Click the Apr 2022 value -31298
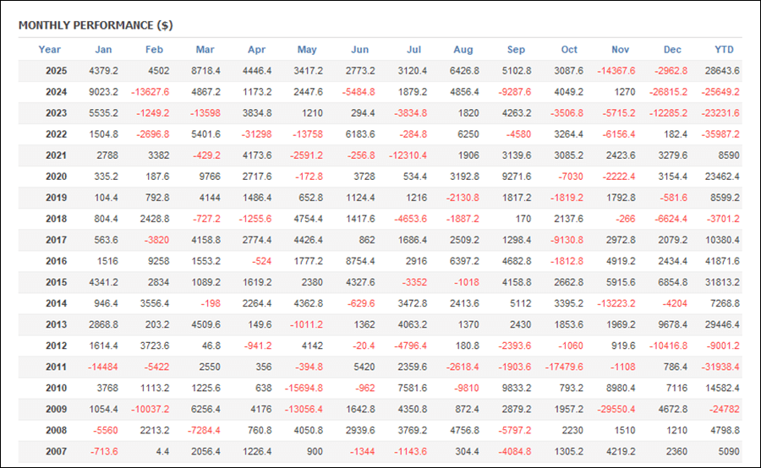761x468 pixels. click(x=255, y=134)
